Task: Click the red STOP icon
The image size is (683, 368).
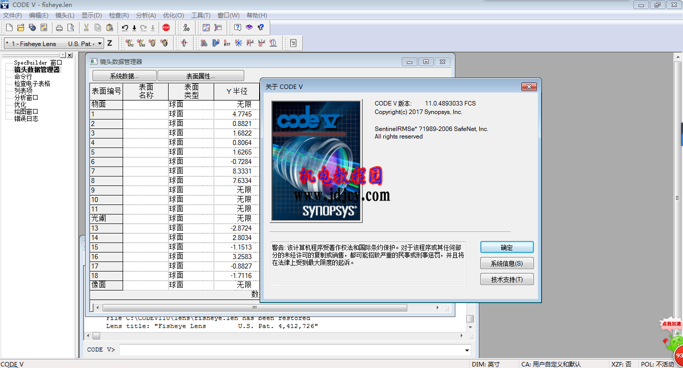Action: coord(166,27)
